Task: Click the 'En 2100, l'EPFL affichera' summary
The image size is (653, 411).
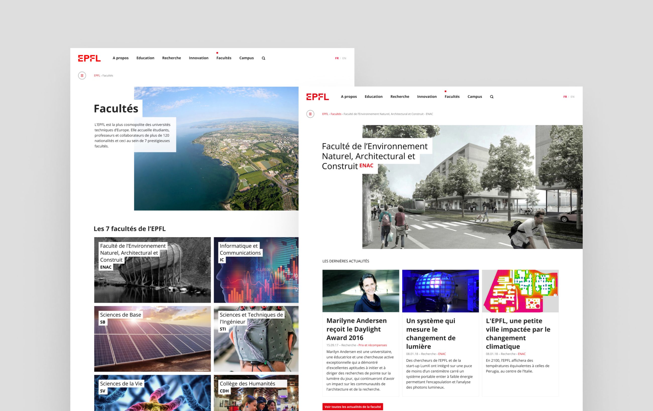Action: [517, 366]
